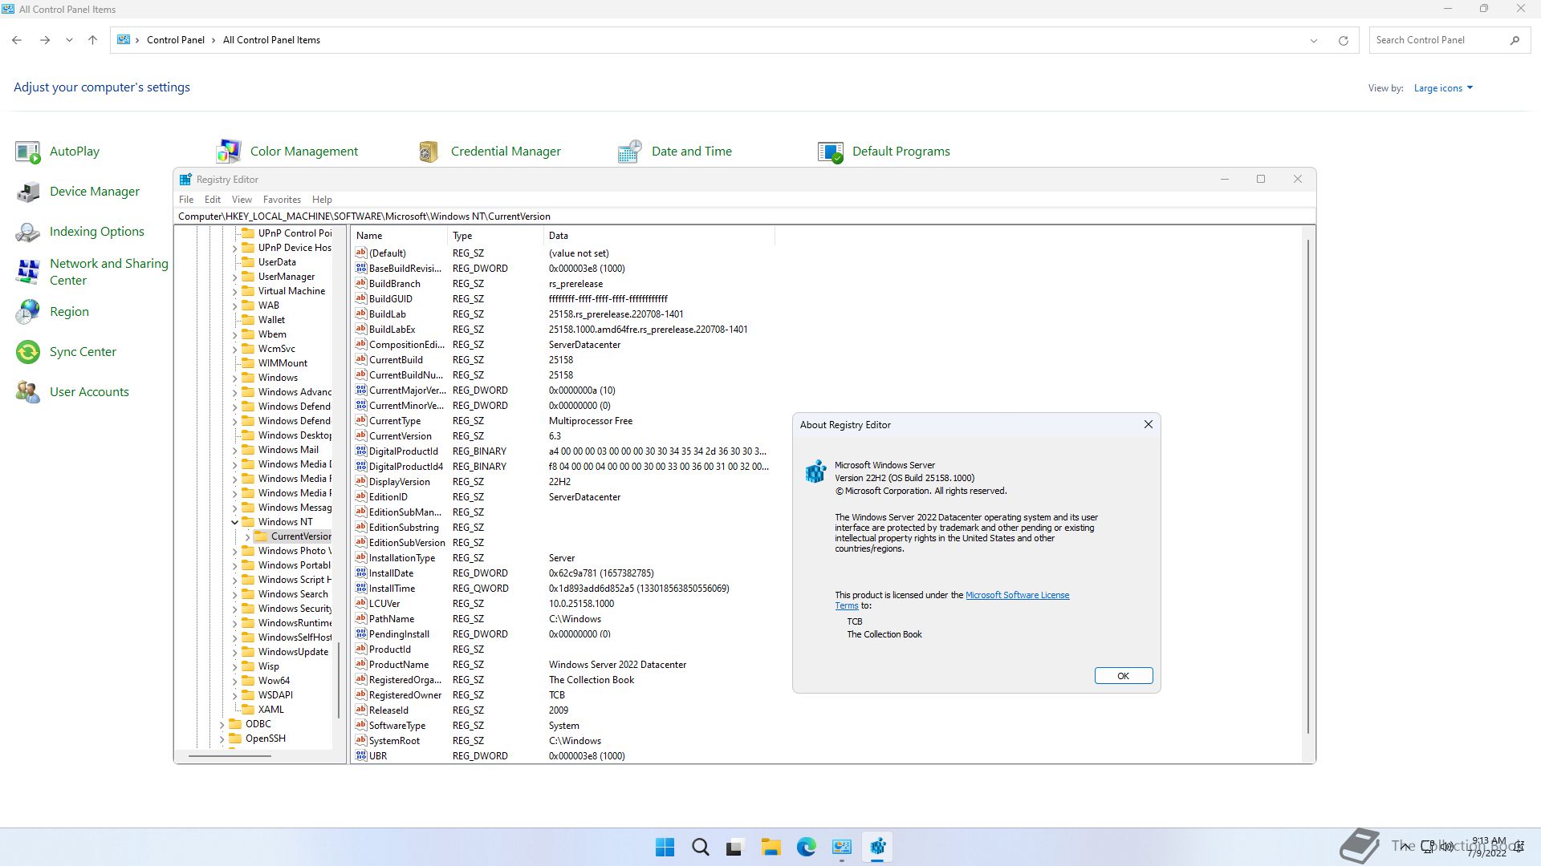Go back in Control Panel navigation
Screen dimensions: 1541x866
(17, 40)
